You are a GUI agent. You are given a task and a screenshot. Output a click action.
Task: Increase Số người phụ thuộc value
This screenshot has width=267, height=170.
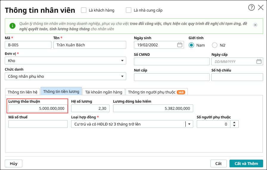235,122
